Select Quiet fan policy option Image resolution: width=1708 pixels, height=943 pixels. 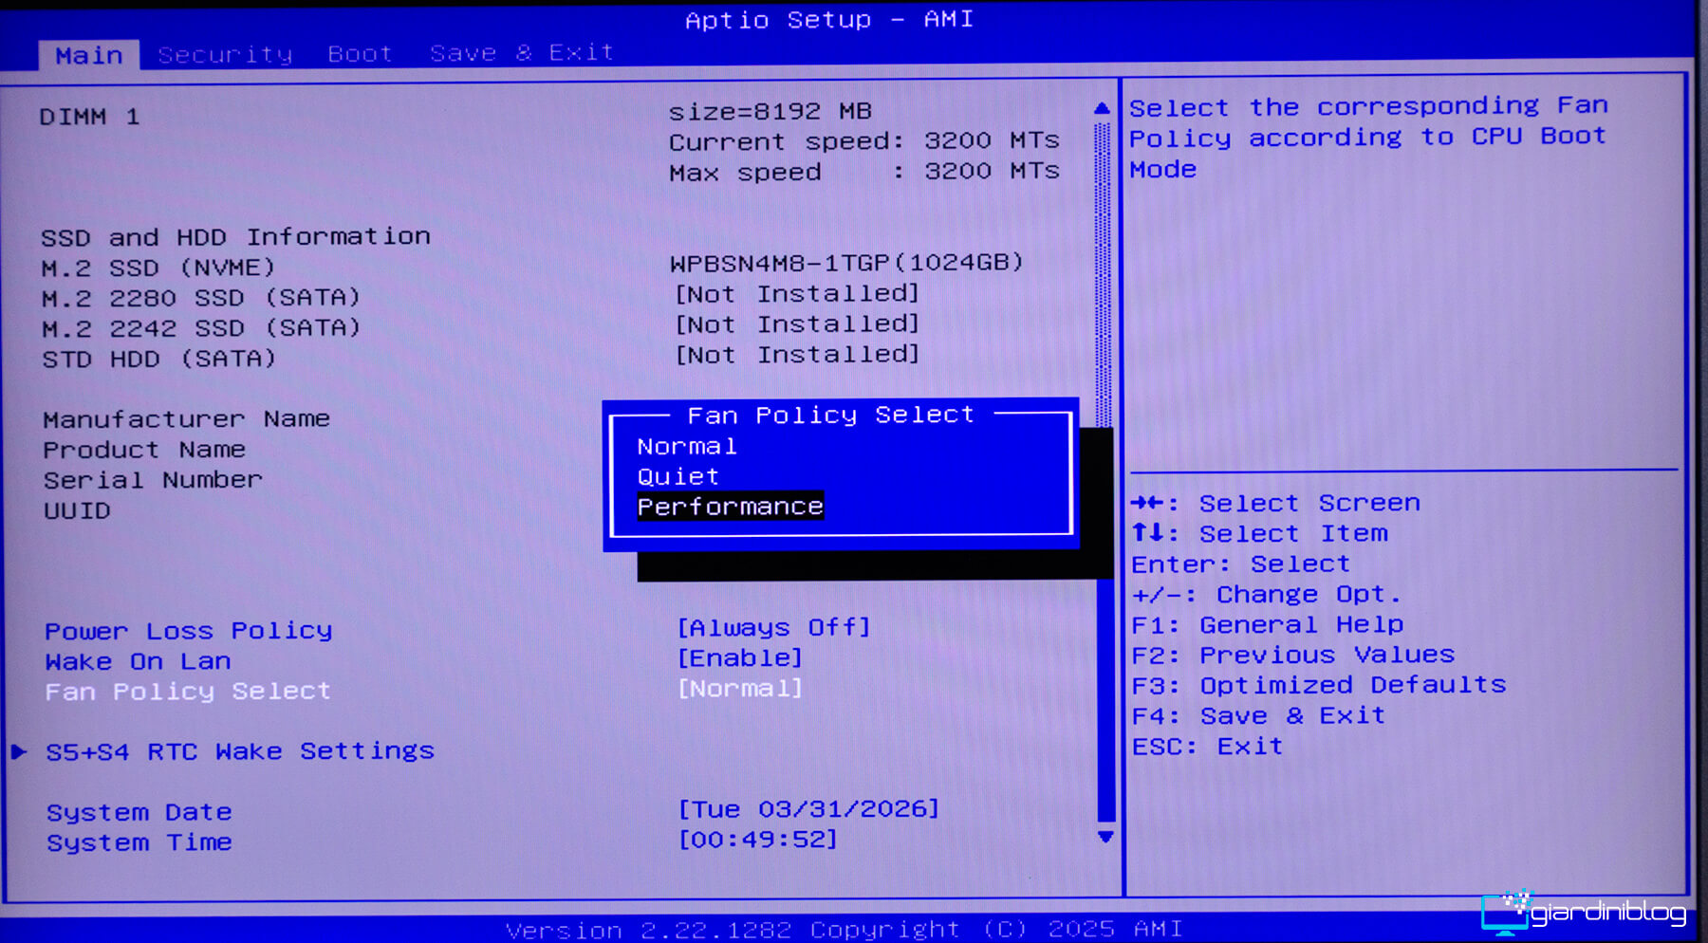[678, 476]
